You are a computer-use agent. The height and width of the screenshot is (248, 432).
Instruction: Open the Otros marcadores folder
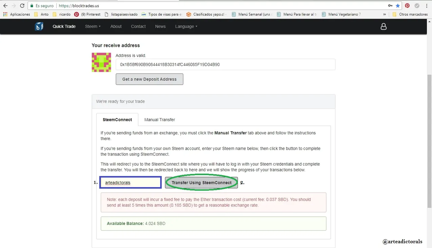point(410,15)
